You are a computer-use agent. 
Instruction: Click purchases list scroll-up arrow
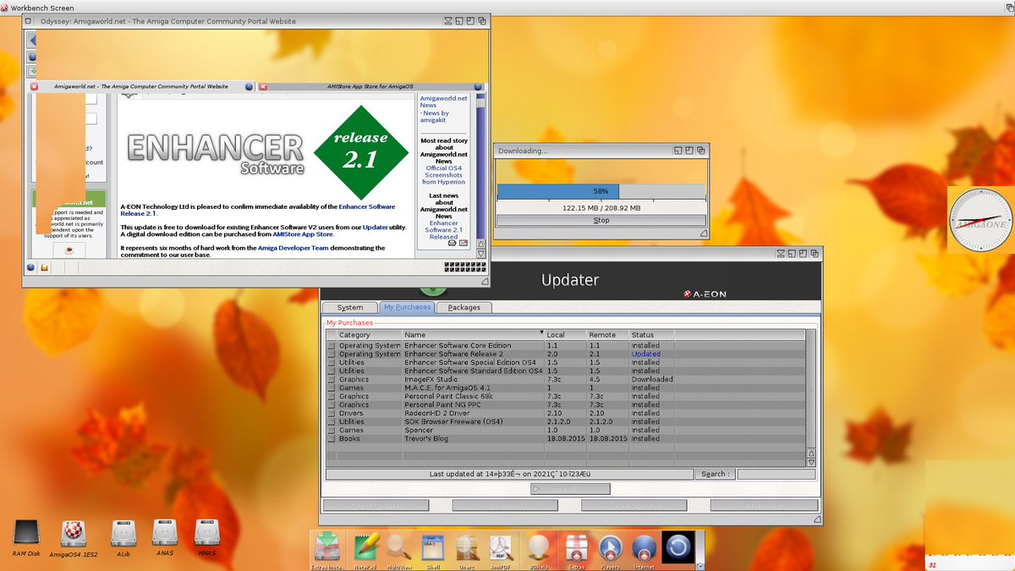(812, 454)
